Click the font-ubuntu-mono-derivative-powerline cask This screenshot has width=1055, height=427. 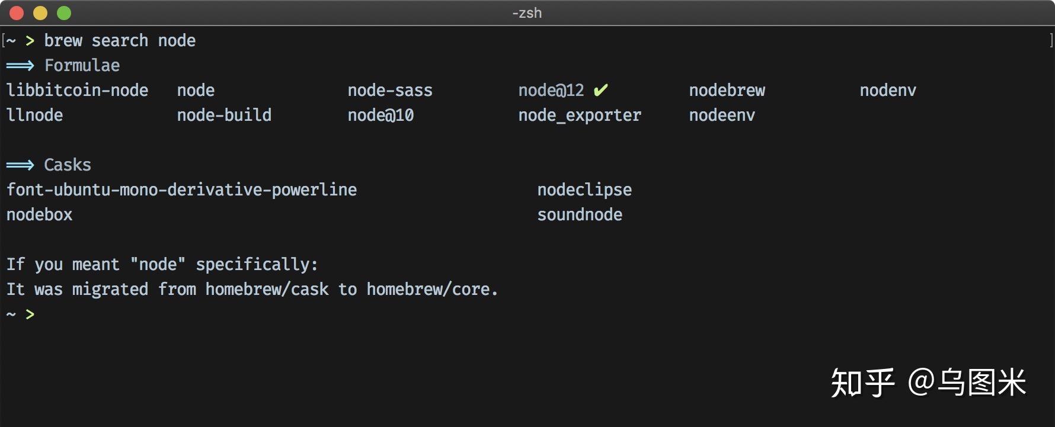tap(181, 190)
